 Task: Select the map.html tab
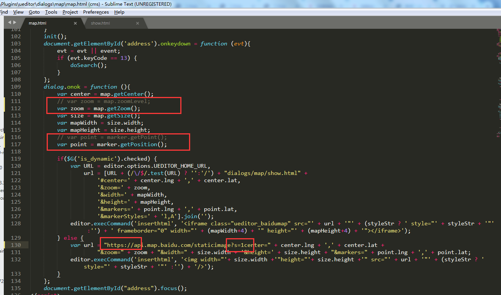click(38, 23)
